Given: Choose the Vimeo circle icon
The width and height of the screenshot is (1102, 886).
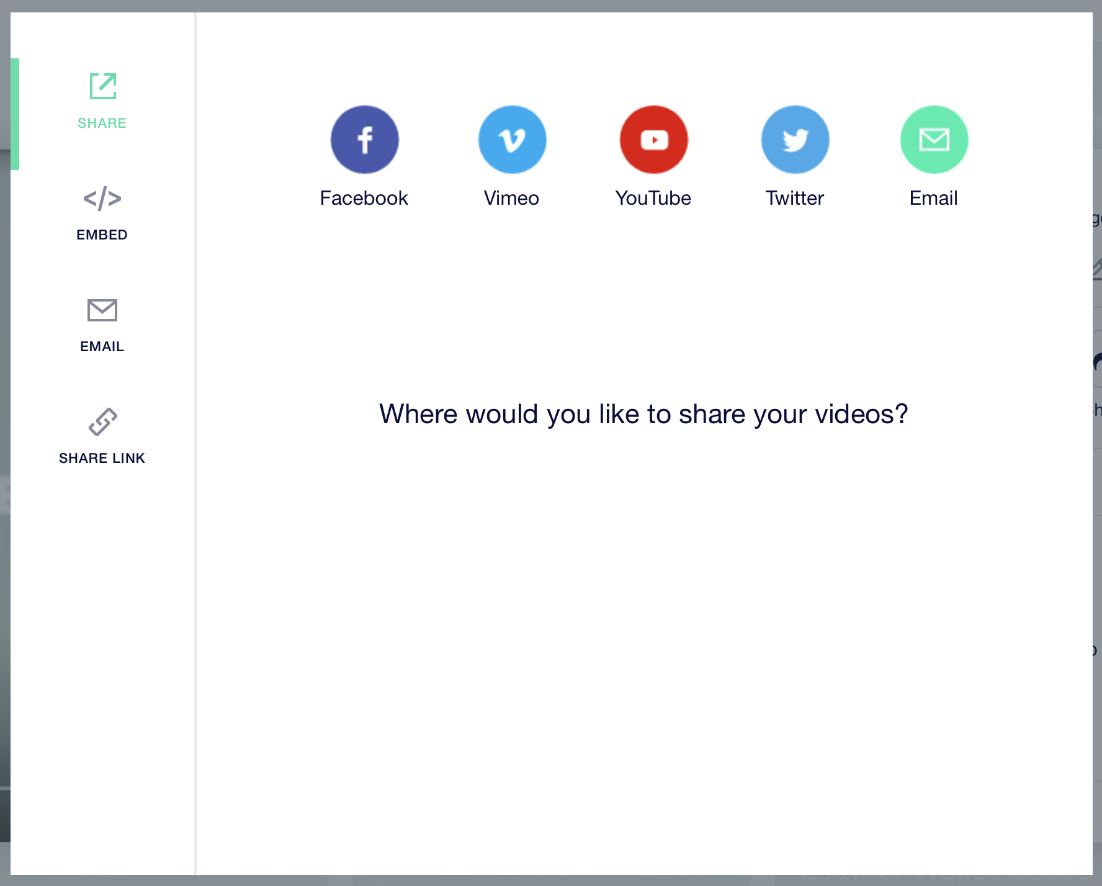Looking at the screenshot, I should click(513, 140).
